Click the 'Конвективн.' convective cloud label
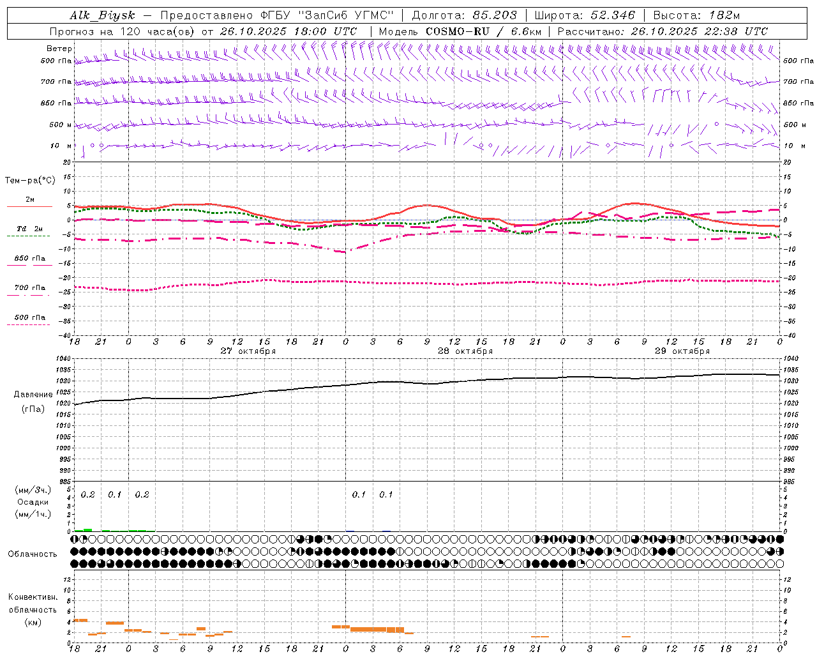Viewport: 817px width, 654px height. (33, 597)
